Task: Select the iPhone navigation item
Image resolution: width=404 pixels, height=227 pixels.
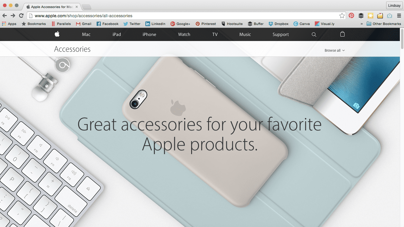Action: pyautogui.click(x=149, y=34)
